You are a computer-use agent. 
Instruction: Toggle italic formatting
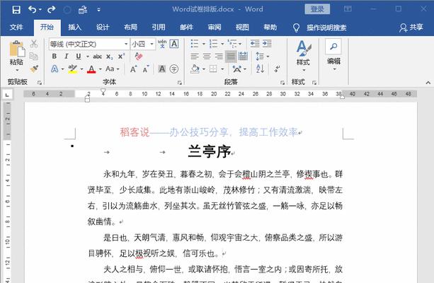pyautogui.click(x=67, y=57)
